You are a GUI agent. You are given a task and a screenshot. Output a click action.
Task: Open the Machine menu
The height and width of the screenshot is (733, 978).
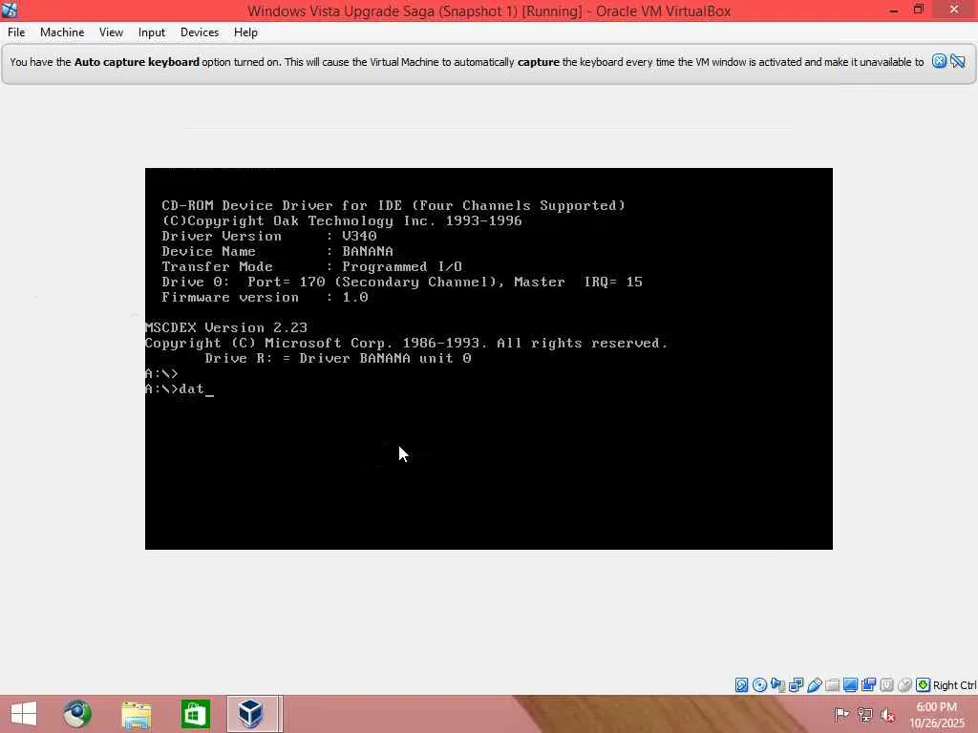(x=62, y=32)
